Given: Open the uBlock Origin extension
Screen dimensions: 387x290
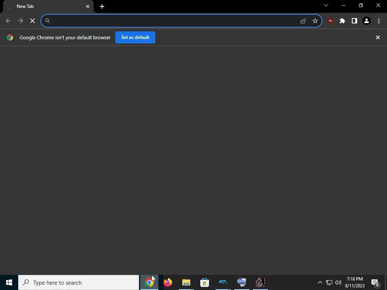Looking at the screenshot, I should (330, 21).
